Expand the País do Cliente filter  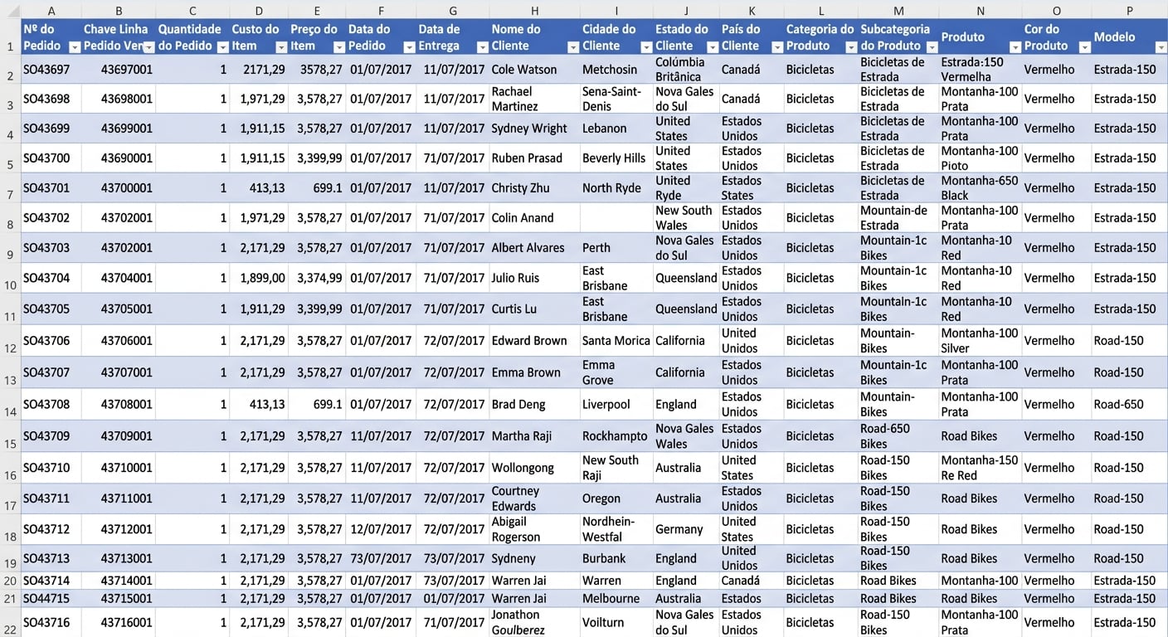pyautogui.click(x=776, y=47)
